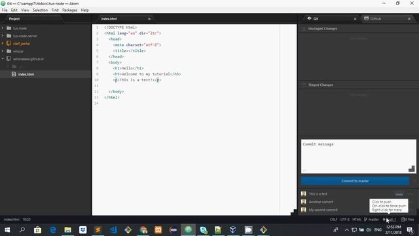This screenshot has width=419, height=236.
Task: Close the GitHub panel tab
Action: click(409, 19)
